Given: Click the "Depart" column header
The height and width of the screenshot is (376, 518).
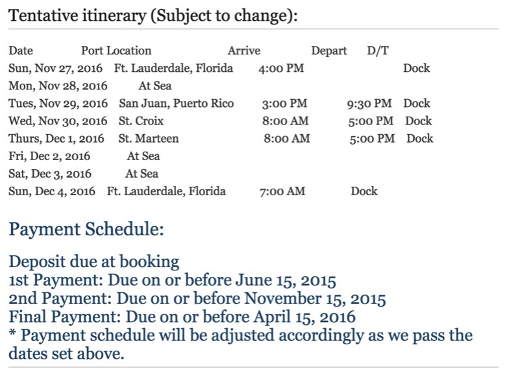Looking at the screenshot, I should [x=329, y=51].
